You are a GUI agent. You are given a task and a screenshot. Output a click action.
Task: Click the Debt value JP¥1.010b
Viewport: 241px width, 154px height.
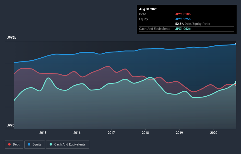click(183, 14)
